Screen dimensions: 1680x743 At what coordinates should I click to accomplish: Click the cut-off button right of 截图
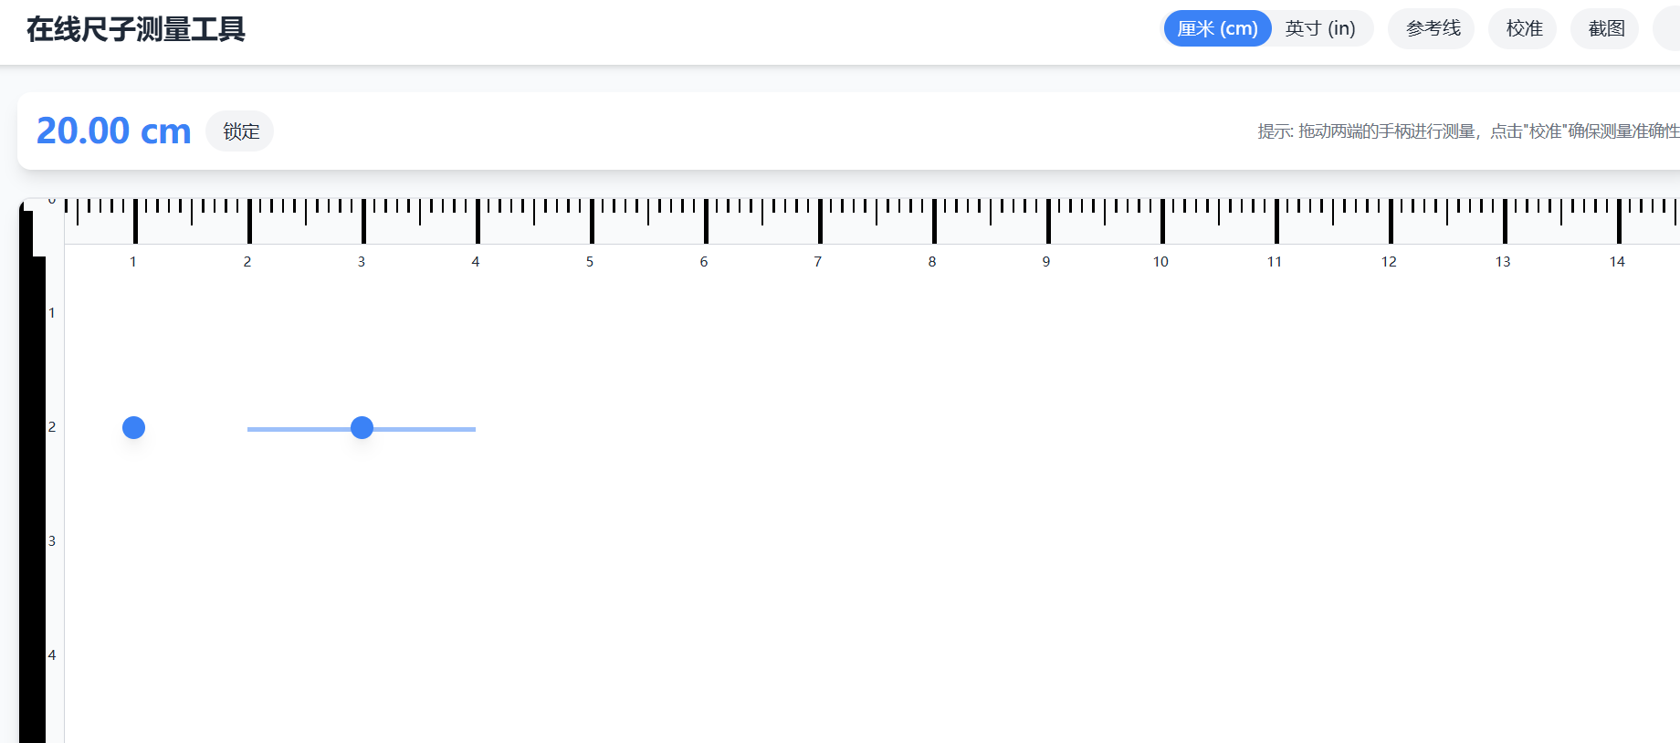1669,29
